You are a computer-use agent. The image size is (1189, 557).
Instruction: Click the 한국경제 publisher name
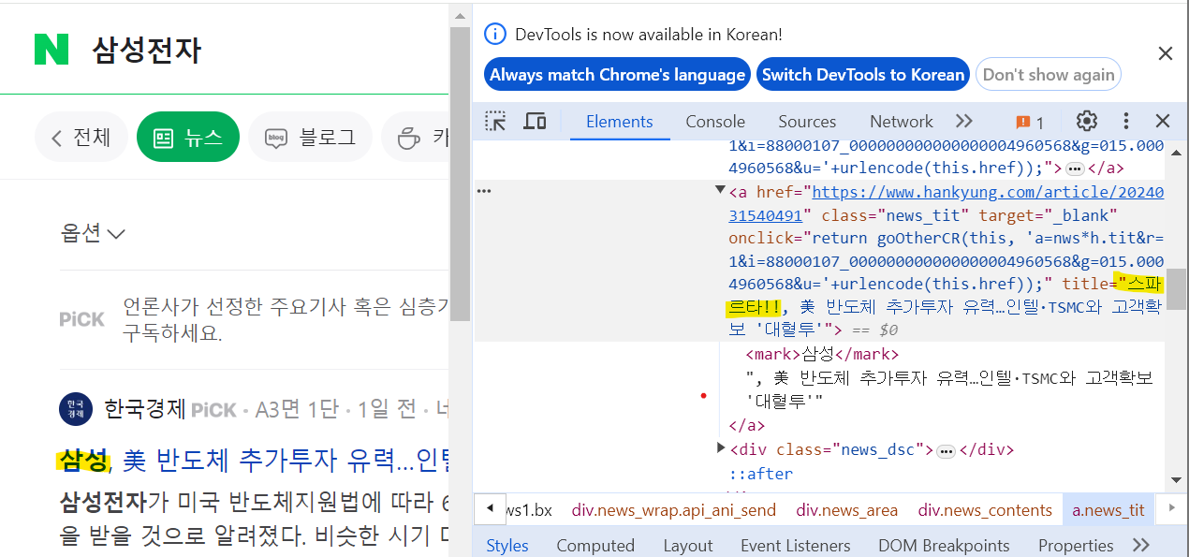(x=145, y=409)
